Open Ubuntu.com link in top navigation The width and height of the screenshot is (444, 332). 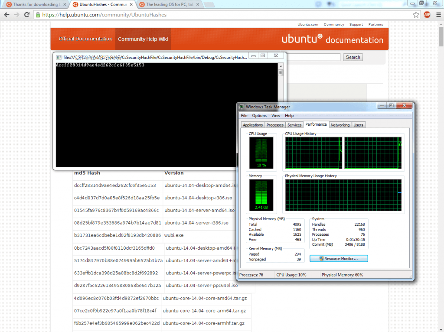click(x=308, y=24)
